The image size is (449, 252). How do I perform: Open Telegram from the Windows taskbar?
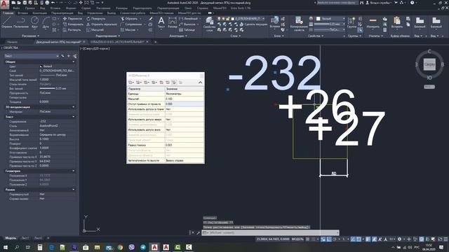(143, 247)
